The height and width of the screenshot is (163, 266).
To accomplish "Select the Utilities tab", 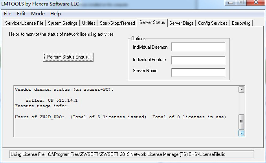I will [x=88, y=23].
